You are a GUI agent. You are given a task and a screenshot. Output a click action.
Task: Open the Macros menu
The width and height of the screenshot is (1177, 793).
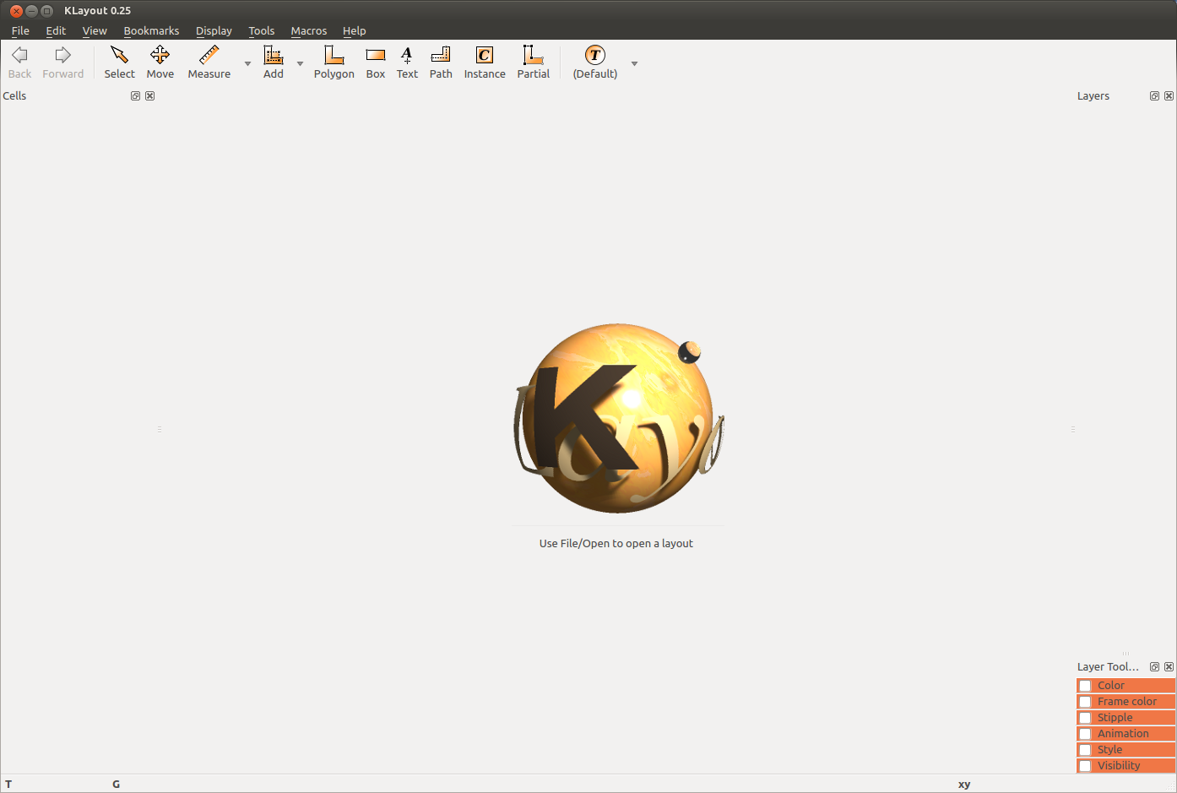pos(308,30)
